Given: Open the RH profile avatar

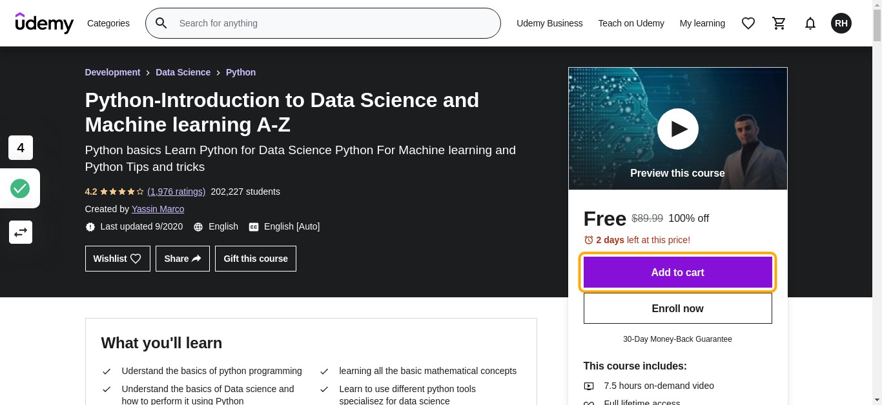Looking at the screenshot, I should pos(841,23).
